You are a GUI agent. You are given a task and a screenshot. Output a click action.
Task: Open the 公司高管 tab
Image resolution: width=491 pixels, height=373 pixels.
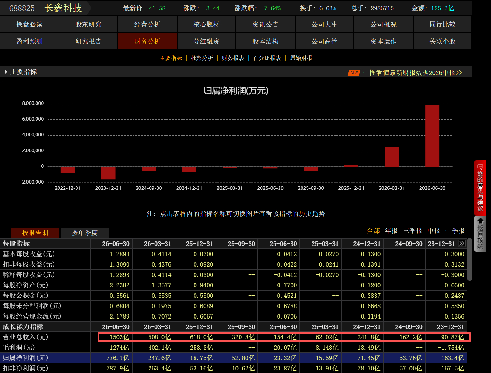pos(325,41)
